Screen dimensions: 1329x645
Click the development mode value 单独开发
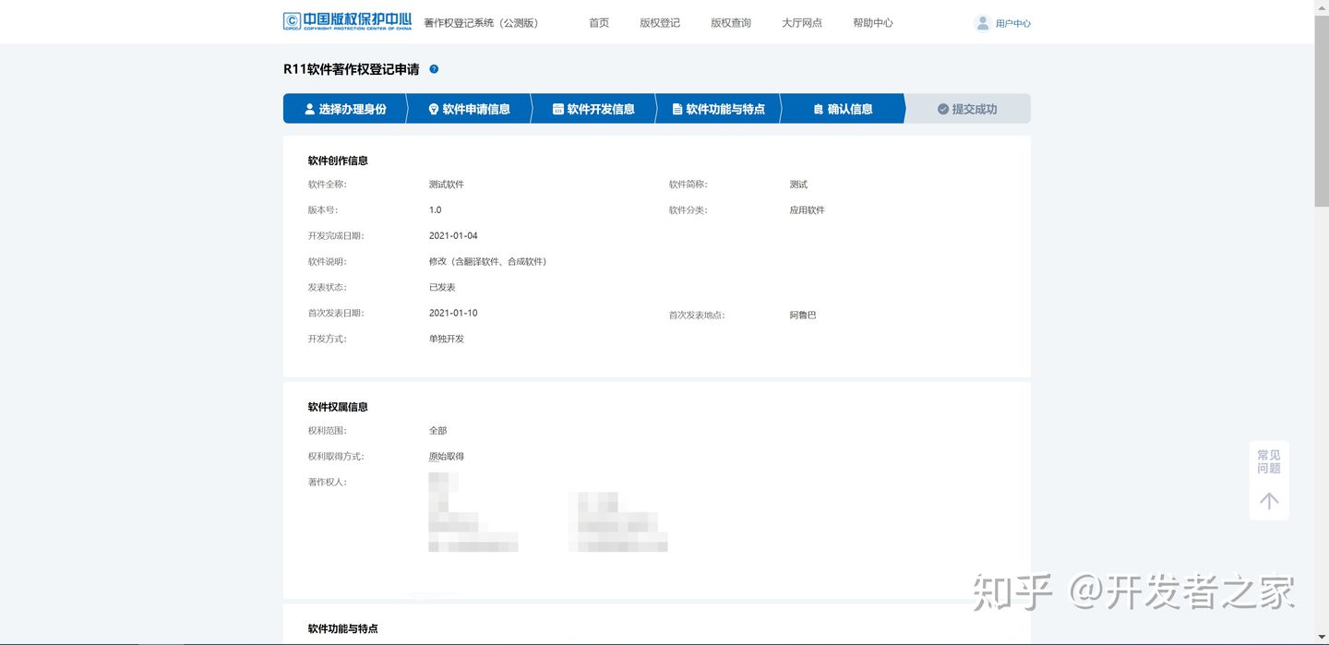pos(447,340)
